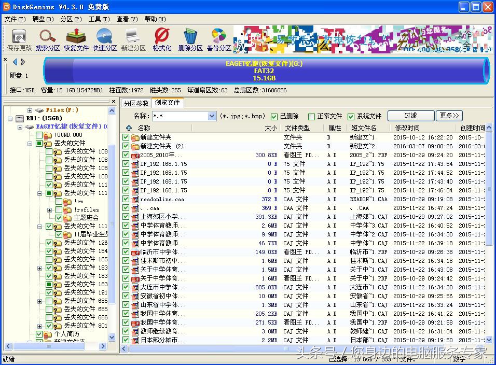Click the 更多>> (More) button
The width and height of the screenshot is (496, 365).
[x=449, y=116]
